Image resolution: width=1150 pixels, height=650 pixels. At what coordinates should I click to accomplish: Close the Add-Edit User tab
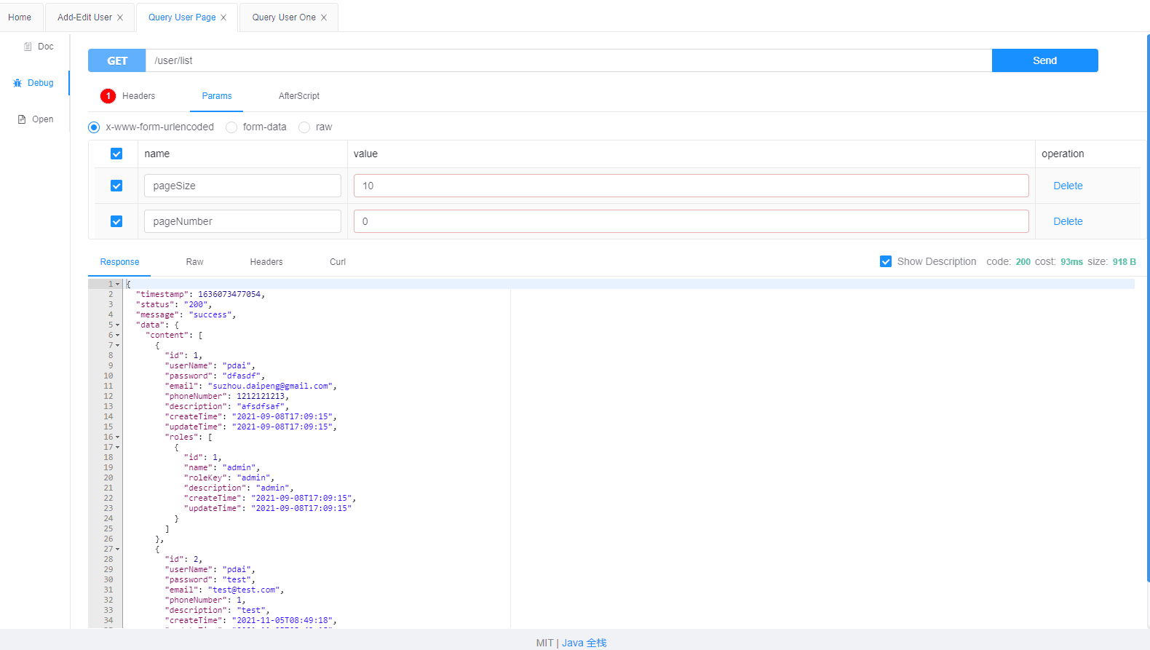[120, 17]
